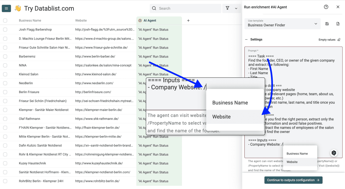Save the template with the save icon
Image resolution: width=345 pixels, height=189 pixels.
(x=327, y=24)
